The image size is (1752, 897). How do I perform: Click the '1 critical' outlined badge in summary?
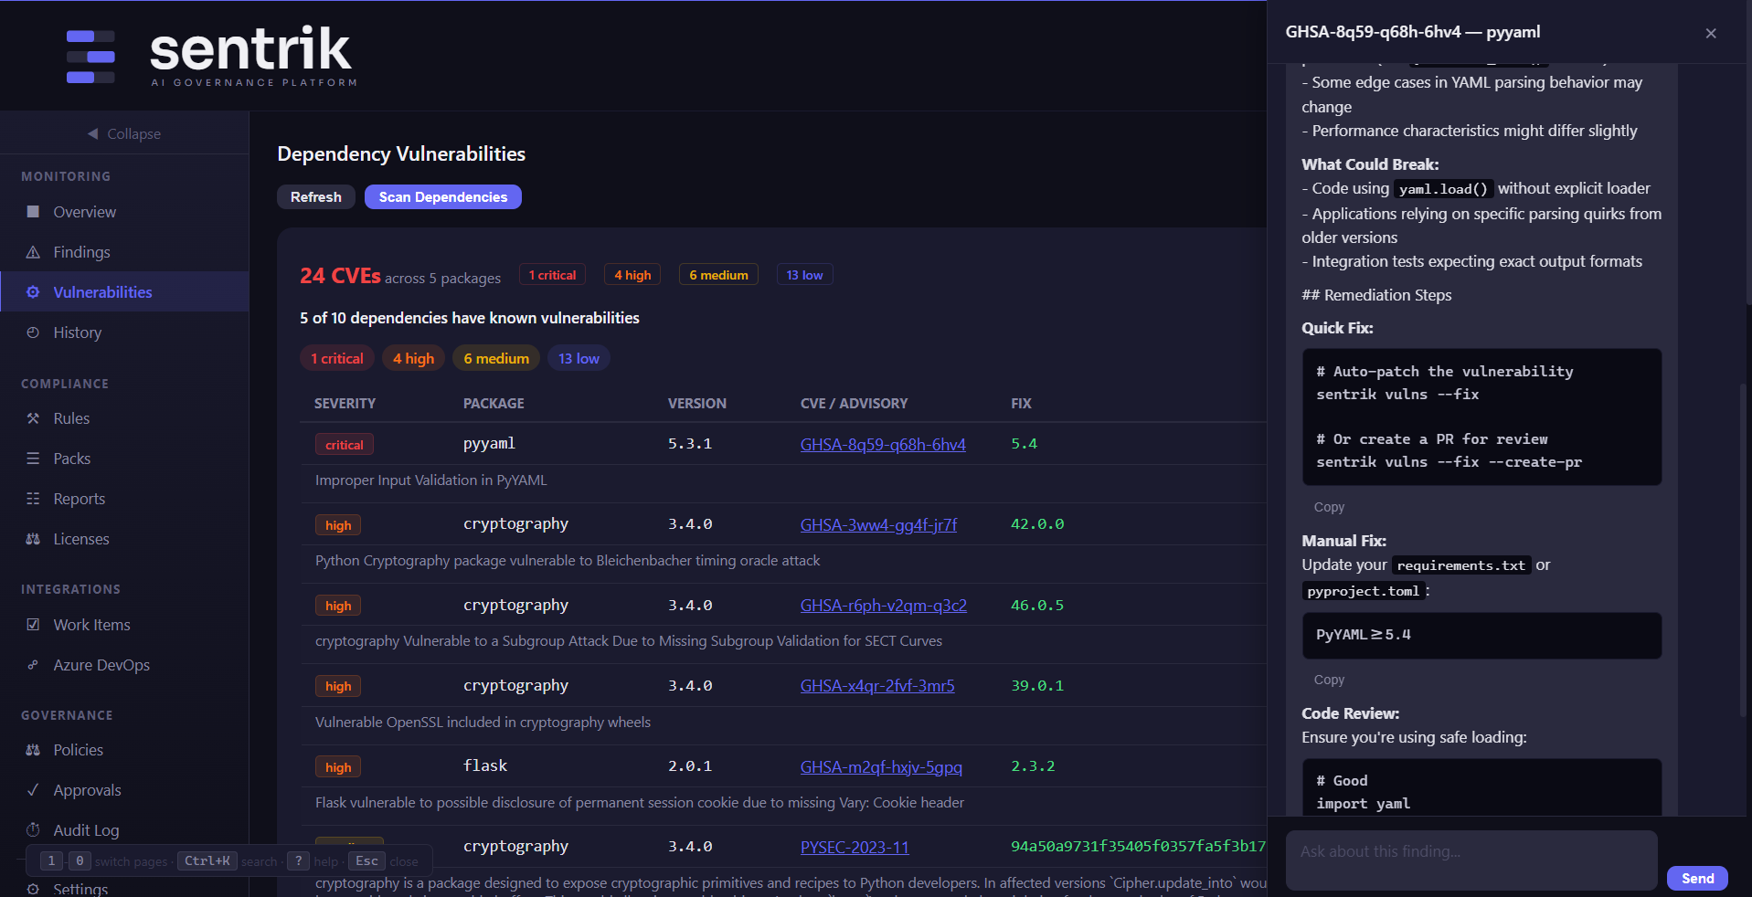pos(552,275)
